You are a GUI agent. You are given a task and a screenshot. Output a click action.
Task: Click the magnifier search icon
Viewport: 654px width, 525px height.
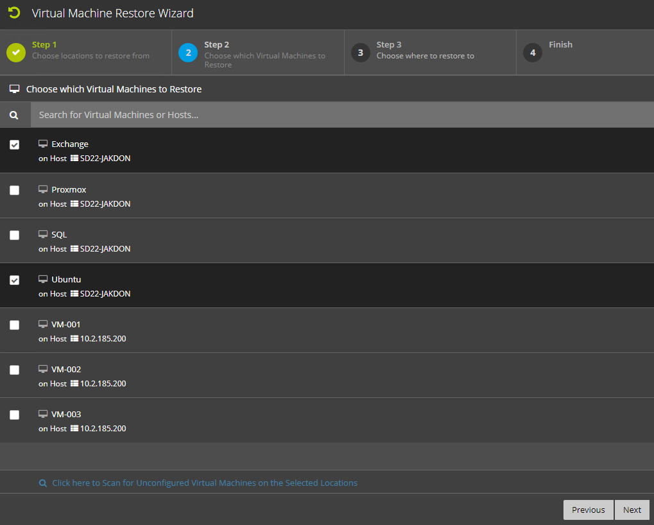(x=13, y=115)
